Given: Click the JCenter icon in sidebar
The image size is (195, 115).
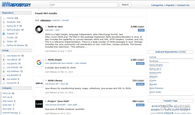Looking at the screenshot, I should click(x=4, y=38).
